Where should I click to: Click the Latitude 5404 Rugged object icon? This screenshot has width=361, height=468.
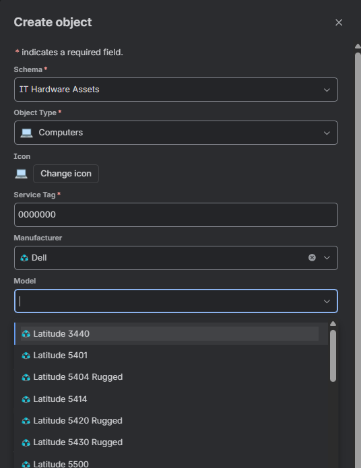point(26,378)
